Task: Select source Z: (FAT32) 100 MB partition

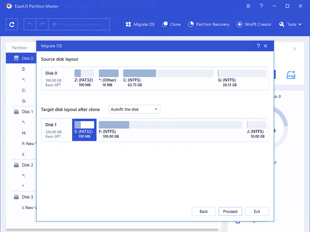Action: pos(84,78)
